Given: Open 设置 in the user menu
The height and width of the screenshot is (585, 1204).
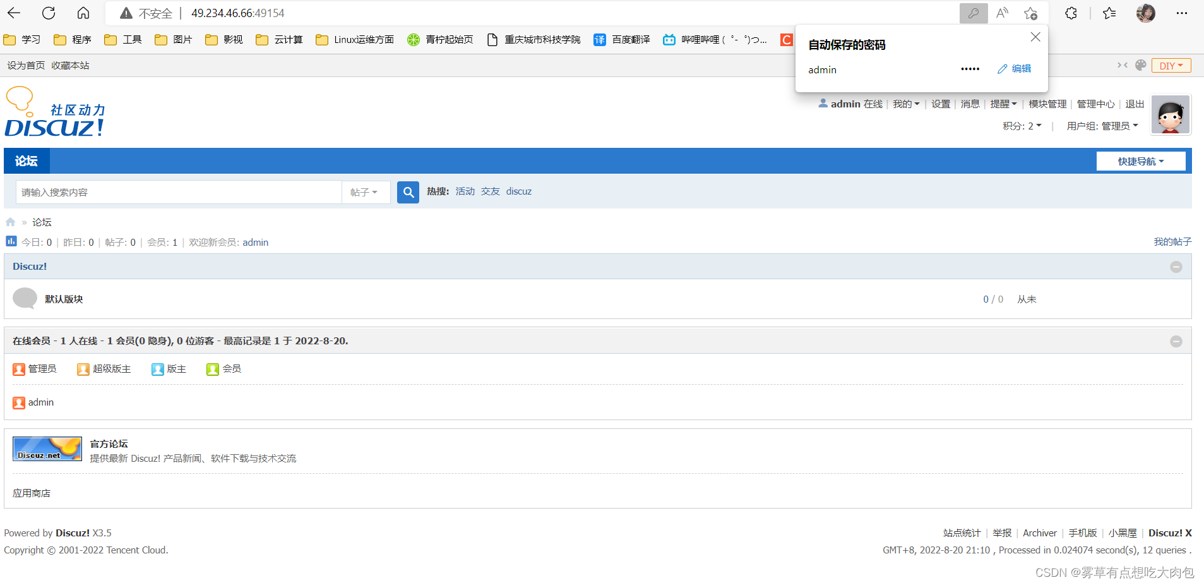Looking at the screenshot, I should [x=941, y=104].
